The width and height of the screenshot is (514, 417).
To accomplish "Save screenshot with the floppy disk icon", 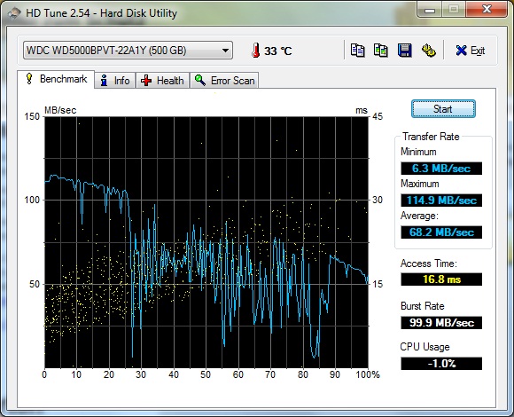I will 404,51.
